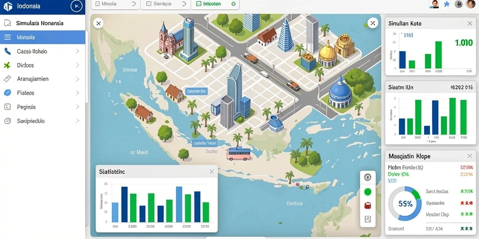Close the Statistcnc chart panel
This screenshot has height=239, width=479.
coord(212,172)
